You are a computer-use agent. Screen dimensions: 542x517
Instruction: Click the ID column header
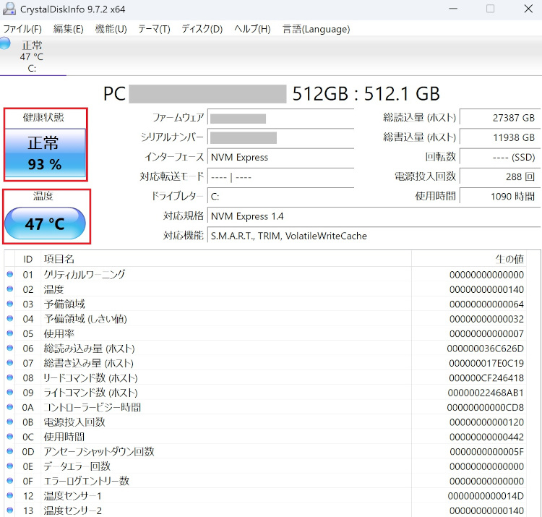[x=28, y=259]
